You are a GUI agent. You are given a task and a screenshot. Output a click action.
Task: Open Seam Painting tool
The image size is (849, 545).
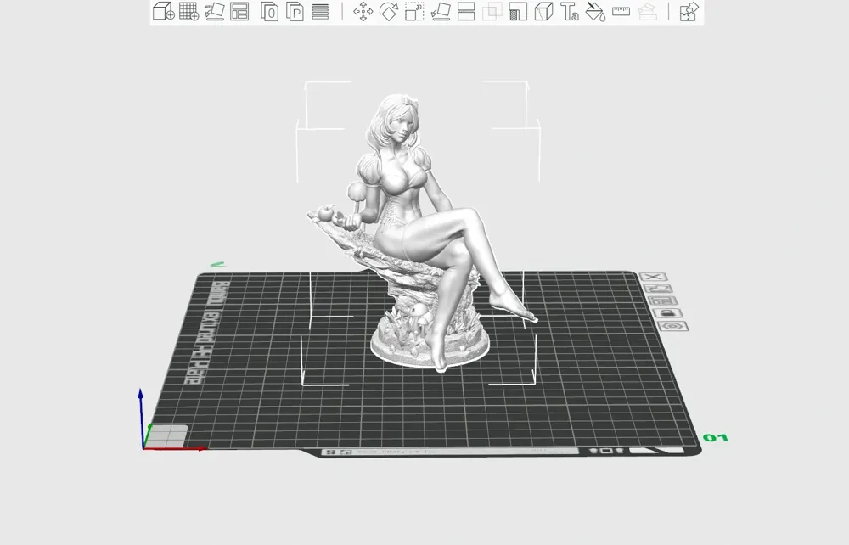pos(543,11)
